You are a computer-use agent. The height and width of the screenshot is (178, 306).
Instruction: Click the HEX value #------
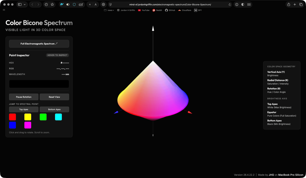(65, 63)
